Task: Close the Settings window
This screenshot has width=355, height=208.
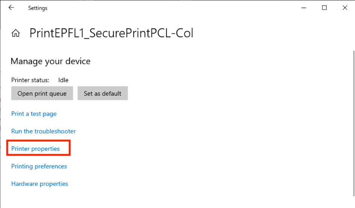Action: click(345, 8)
